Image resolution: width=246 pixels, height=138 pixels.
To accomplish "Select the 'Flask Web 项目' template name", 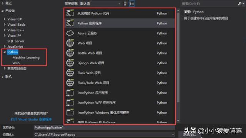I will [89, 73].
